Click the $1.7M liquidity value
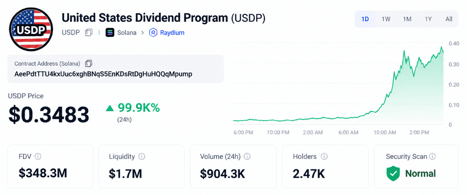The width and height of the screenshot is (467, 195). pyautogui.click(x=125, y=174)
